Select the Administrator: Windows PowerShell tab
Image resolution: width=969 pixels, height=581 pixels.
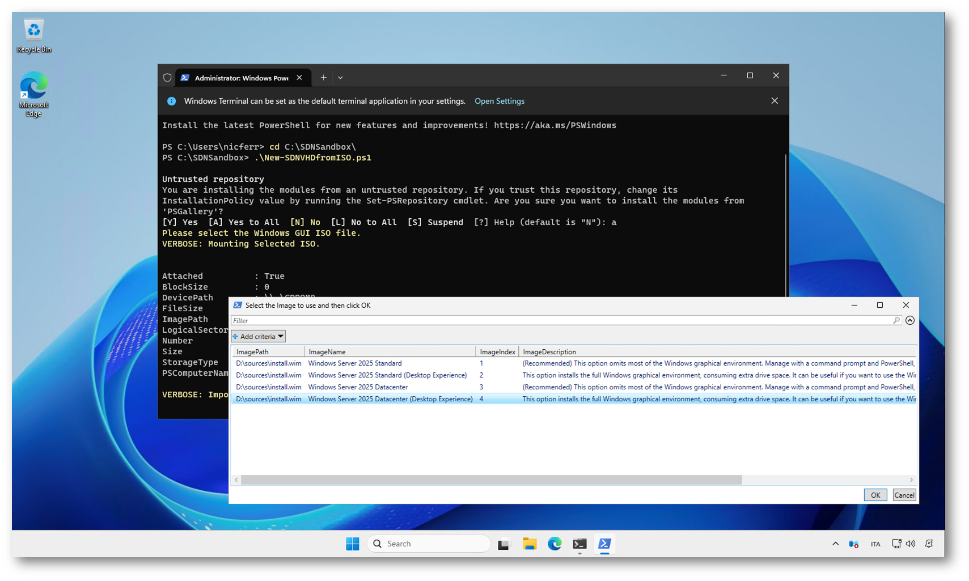pos(241,78)
